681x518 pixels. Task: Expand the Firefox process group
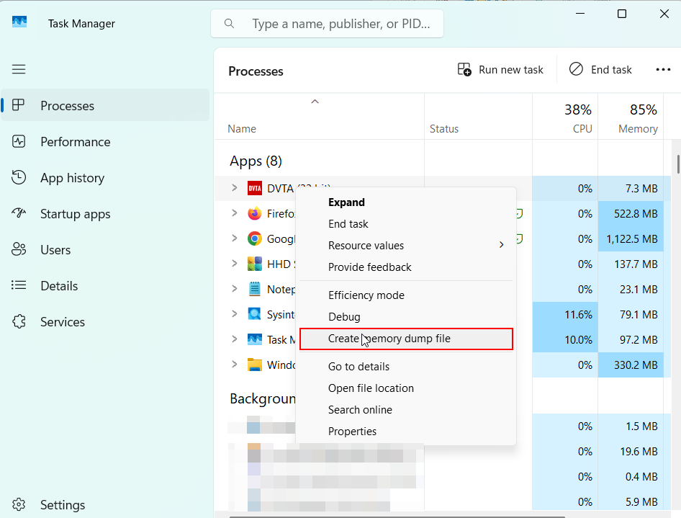pyautogui.click(x=234, y=213)
